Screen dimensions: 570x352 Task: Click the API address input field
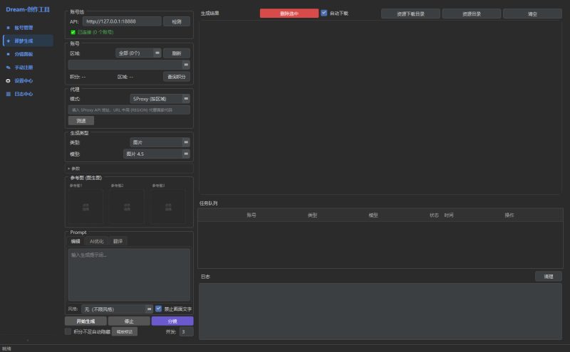point(122,21)
